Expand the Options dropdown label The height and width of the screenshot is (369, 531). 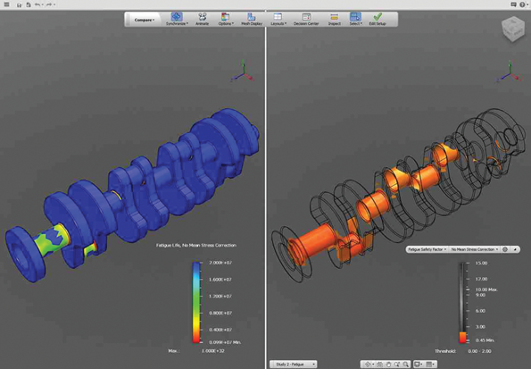[x=226, y=24]
